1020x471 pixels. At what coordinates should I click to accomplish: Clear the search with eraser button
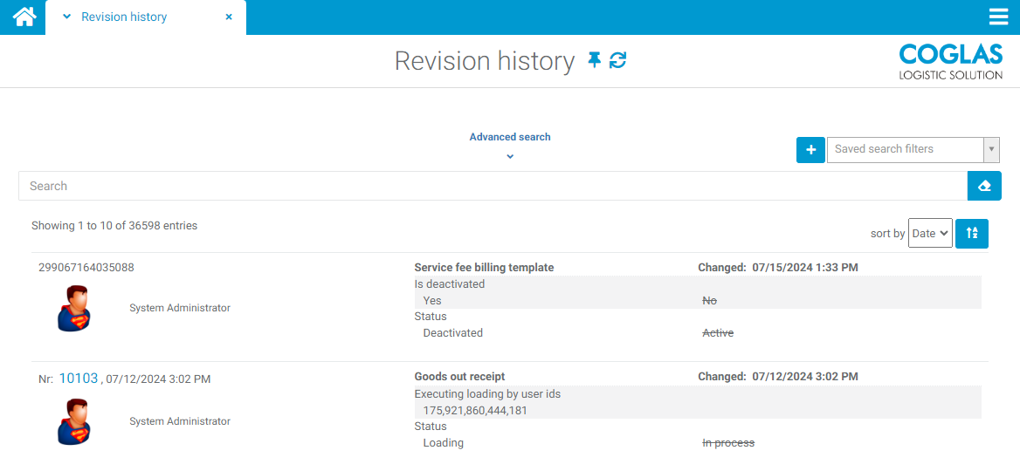tap(984, 186)
